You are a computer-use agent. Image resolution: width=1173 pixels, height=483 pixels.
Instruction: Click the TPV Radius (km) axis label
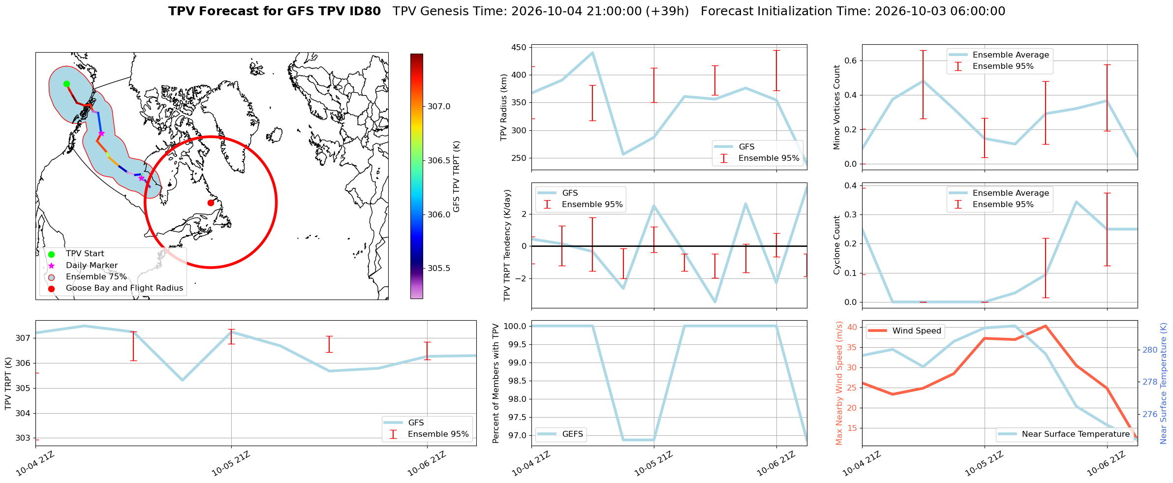tap(503, 107)
